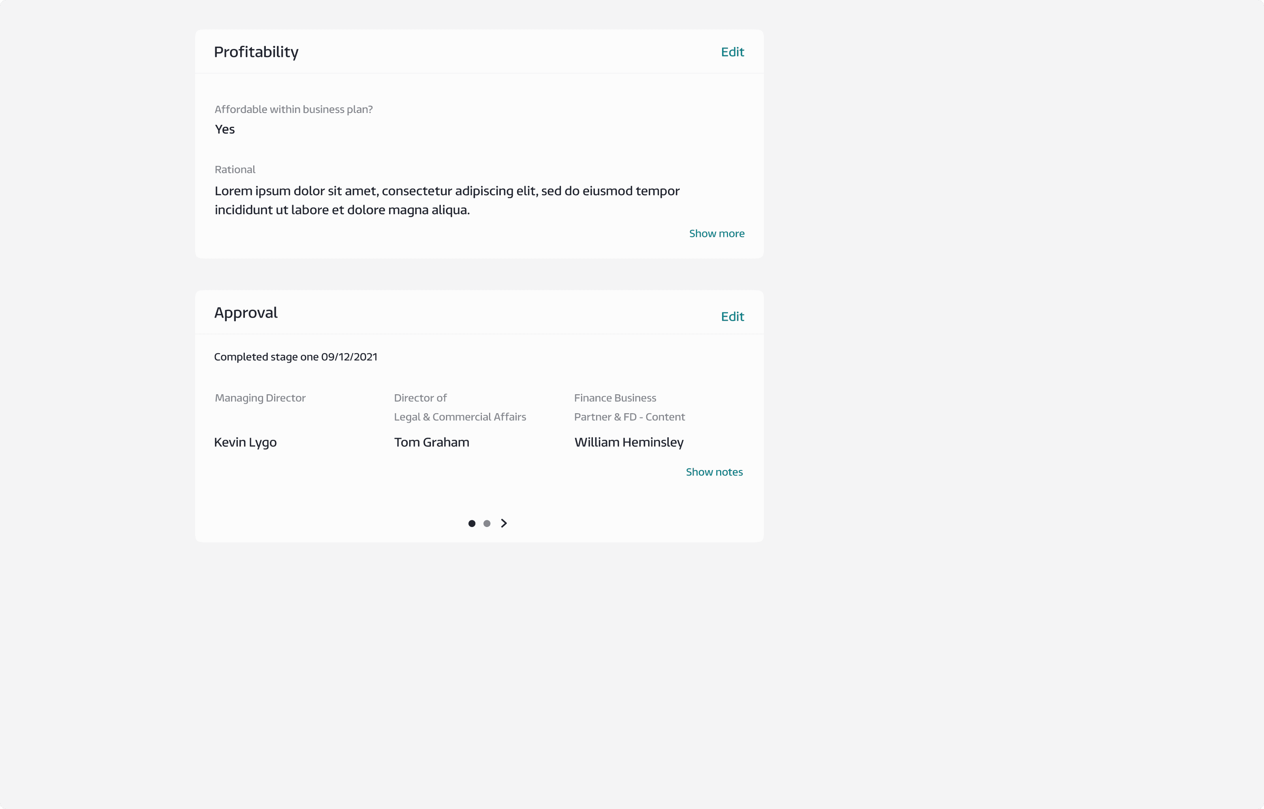Click the Managing Director role label

pyautogui.click(x=260, y=398)
